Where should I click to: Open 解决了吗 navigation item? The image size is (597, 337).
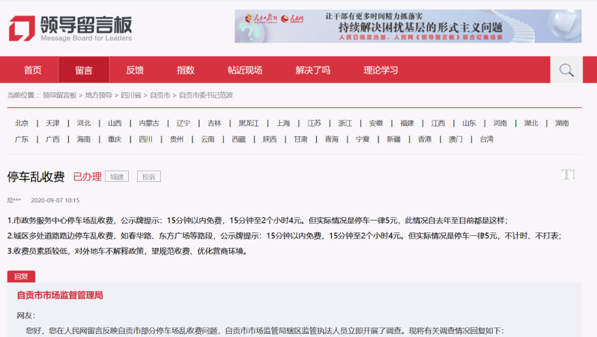pos(313,70)
